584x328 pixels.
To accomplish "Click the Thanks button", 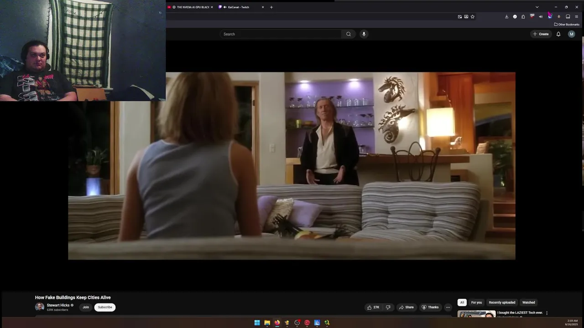I will tap(430, 307).
